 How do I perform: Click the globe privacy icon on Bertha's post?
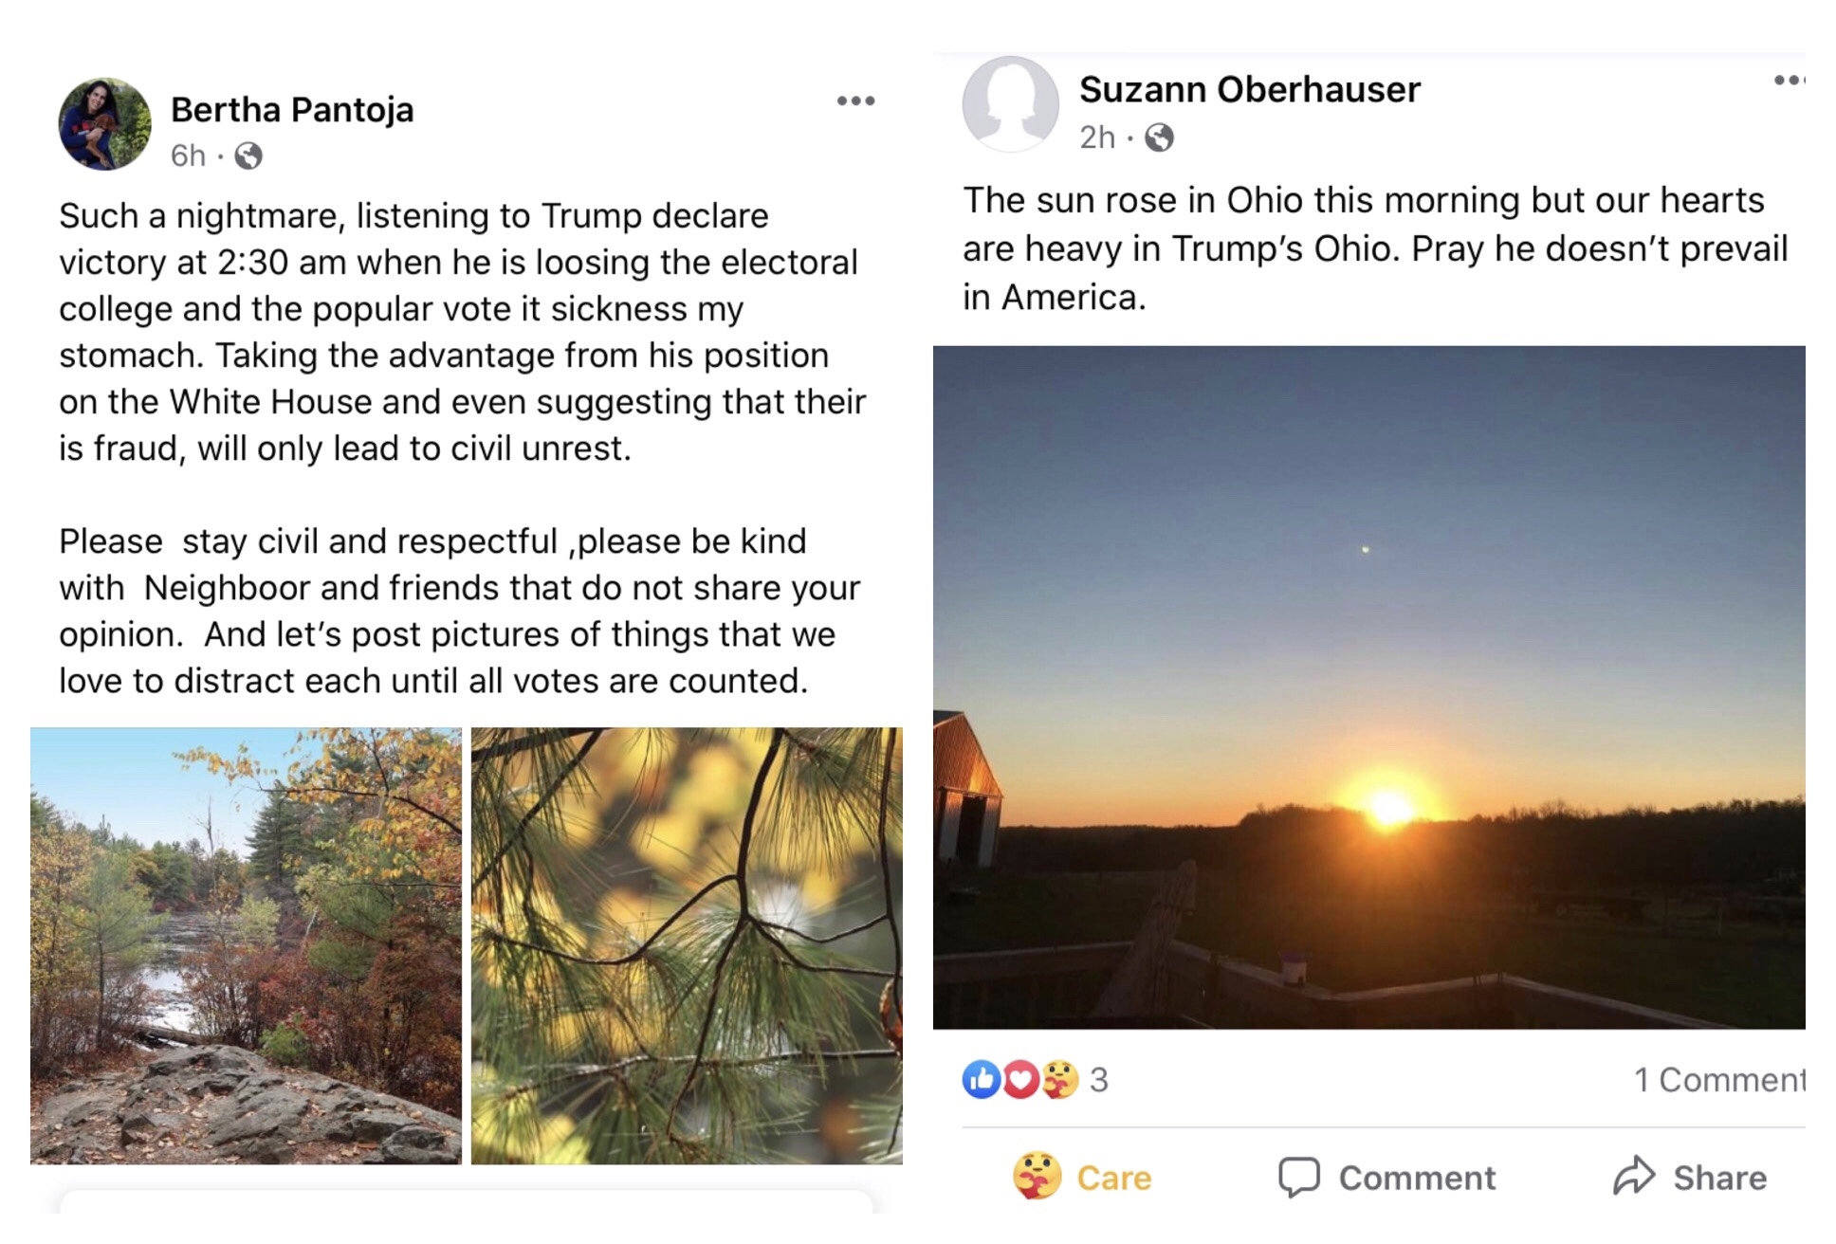248,155
